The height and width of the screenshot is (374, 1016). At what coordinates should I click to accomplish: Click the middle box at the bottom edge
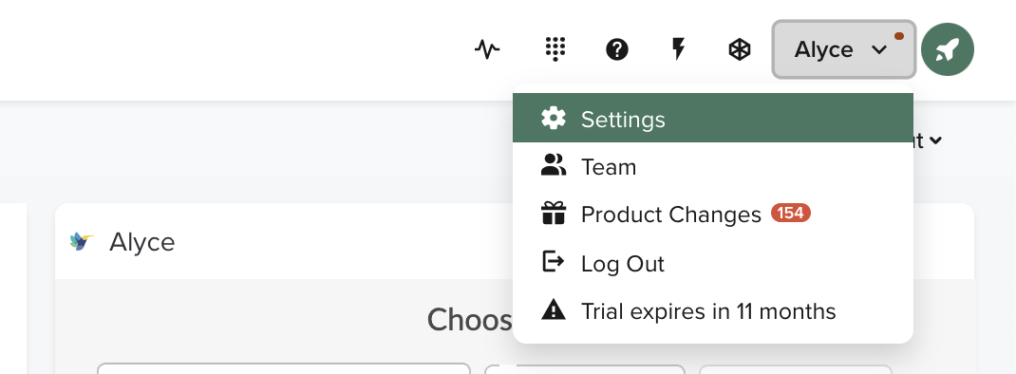click(585, 369)
